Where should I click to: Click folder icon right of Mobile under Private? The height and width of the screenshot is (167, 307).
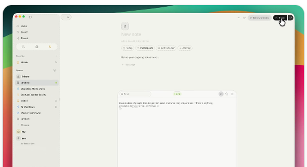point(56,101)
